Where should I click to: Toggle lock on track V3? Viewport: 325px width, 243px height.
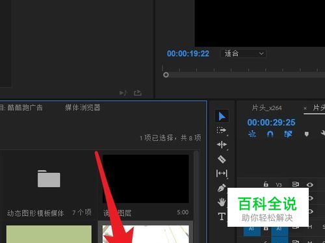coord(266,185)
